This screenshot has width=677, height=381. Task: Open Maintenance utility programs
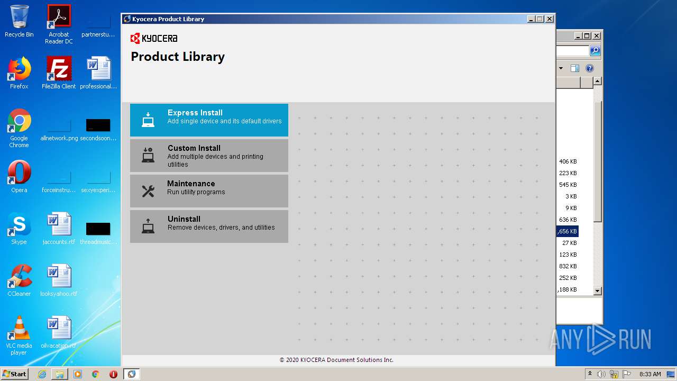(x=209, y=191)
